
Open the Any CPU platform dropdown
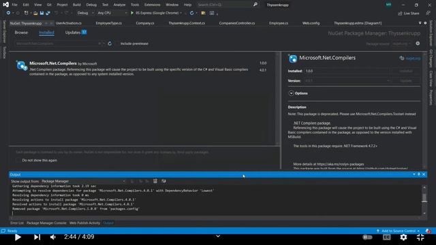pyautogui.click(x=112, y=13)
